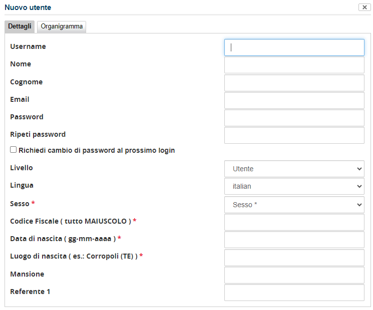Image resolution: width=373 pixels, height=310 pixels.
Task: Enable password change at next login checkbox
Action: coord(14,150)
